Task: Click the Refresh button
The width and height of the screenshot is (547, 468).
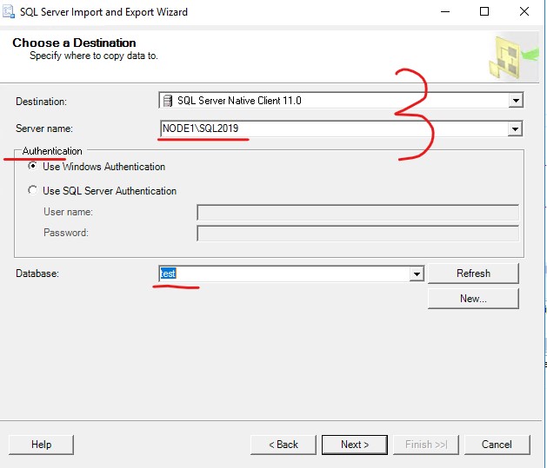Action: tap(473, 274)
